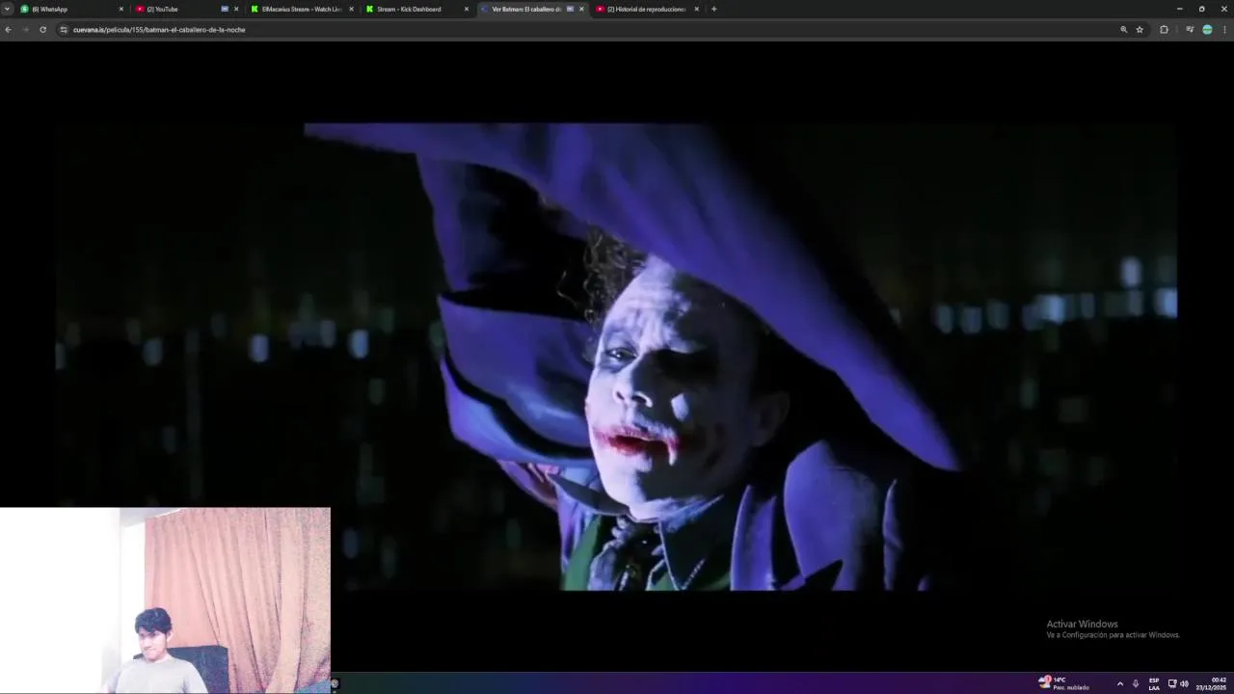Screen dimensions: 1234x694
Task: Minimize the browser window
Action: pos(1179,9)
